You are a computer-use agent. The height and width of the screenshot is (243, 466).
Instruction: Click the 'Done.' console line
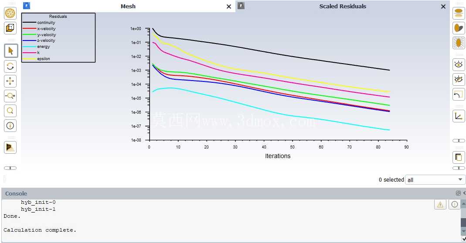(12, 216)
